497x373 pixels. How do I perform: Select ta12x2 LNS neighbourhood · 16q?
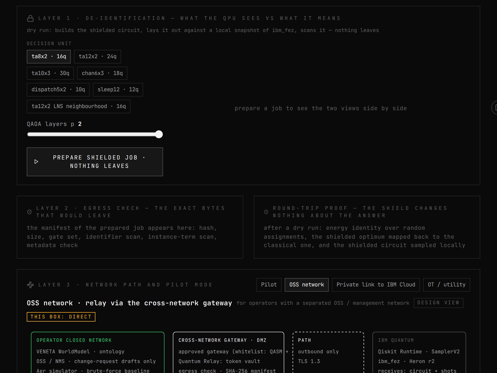pos(79,106)
